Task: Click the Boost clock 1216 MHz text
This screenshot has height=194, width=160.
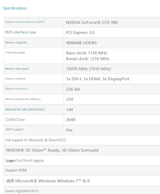Action: point(88,59)
